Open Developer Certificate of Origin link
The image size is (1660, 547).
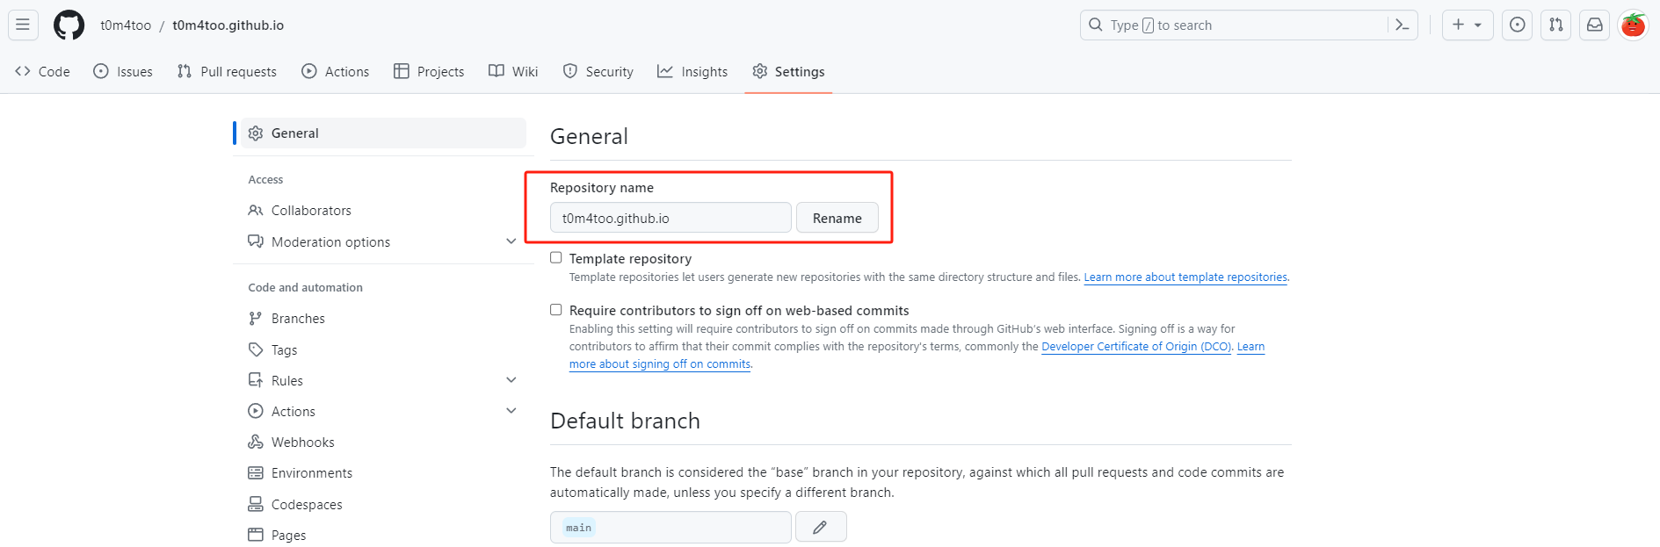[x=1135, y=347]
